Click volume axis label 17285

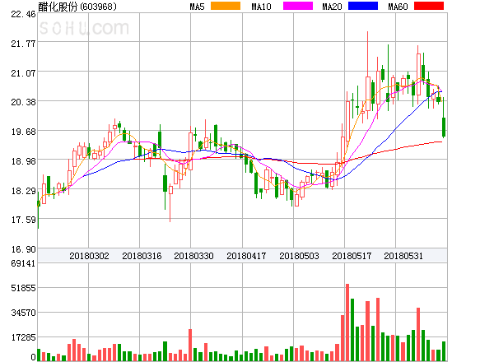coord(23,337)
